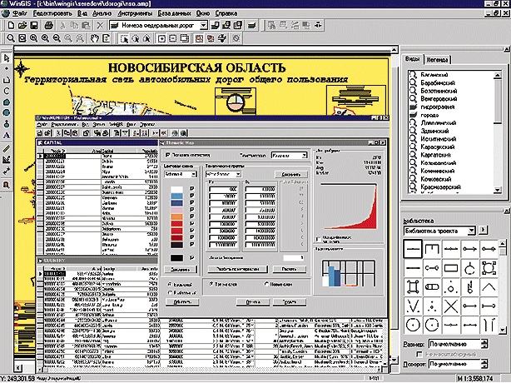The height and width of the screenshot is (383, 511).
Task: Toggle the checkbox at top of Thematic Map
Action: point(168,155)
